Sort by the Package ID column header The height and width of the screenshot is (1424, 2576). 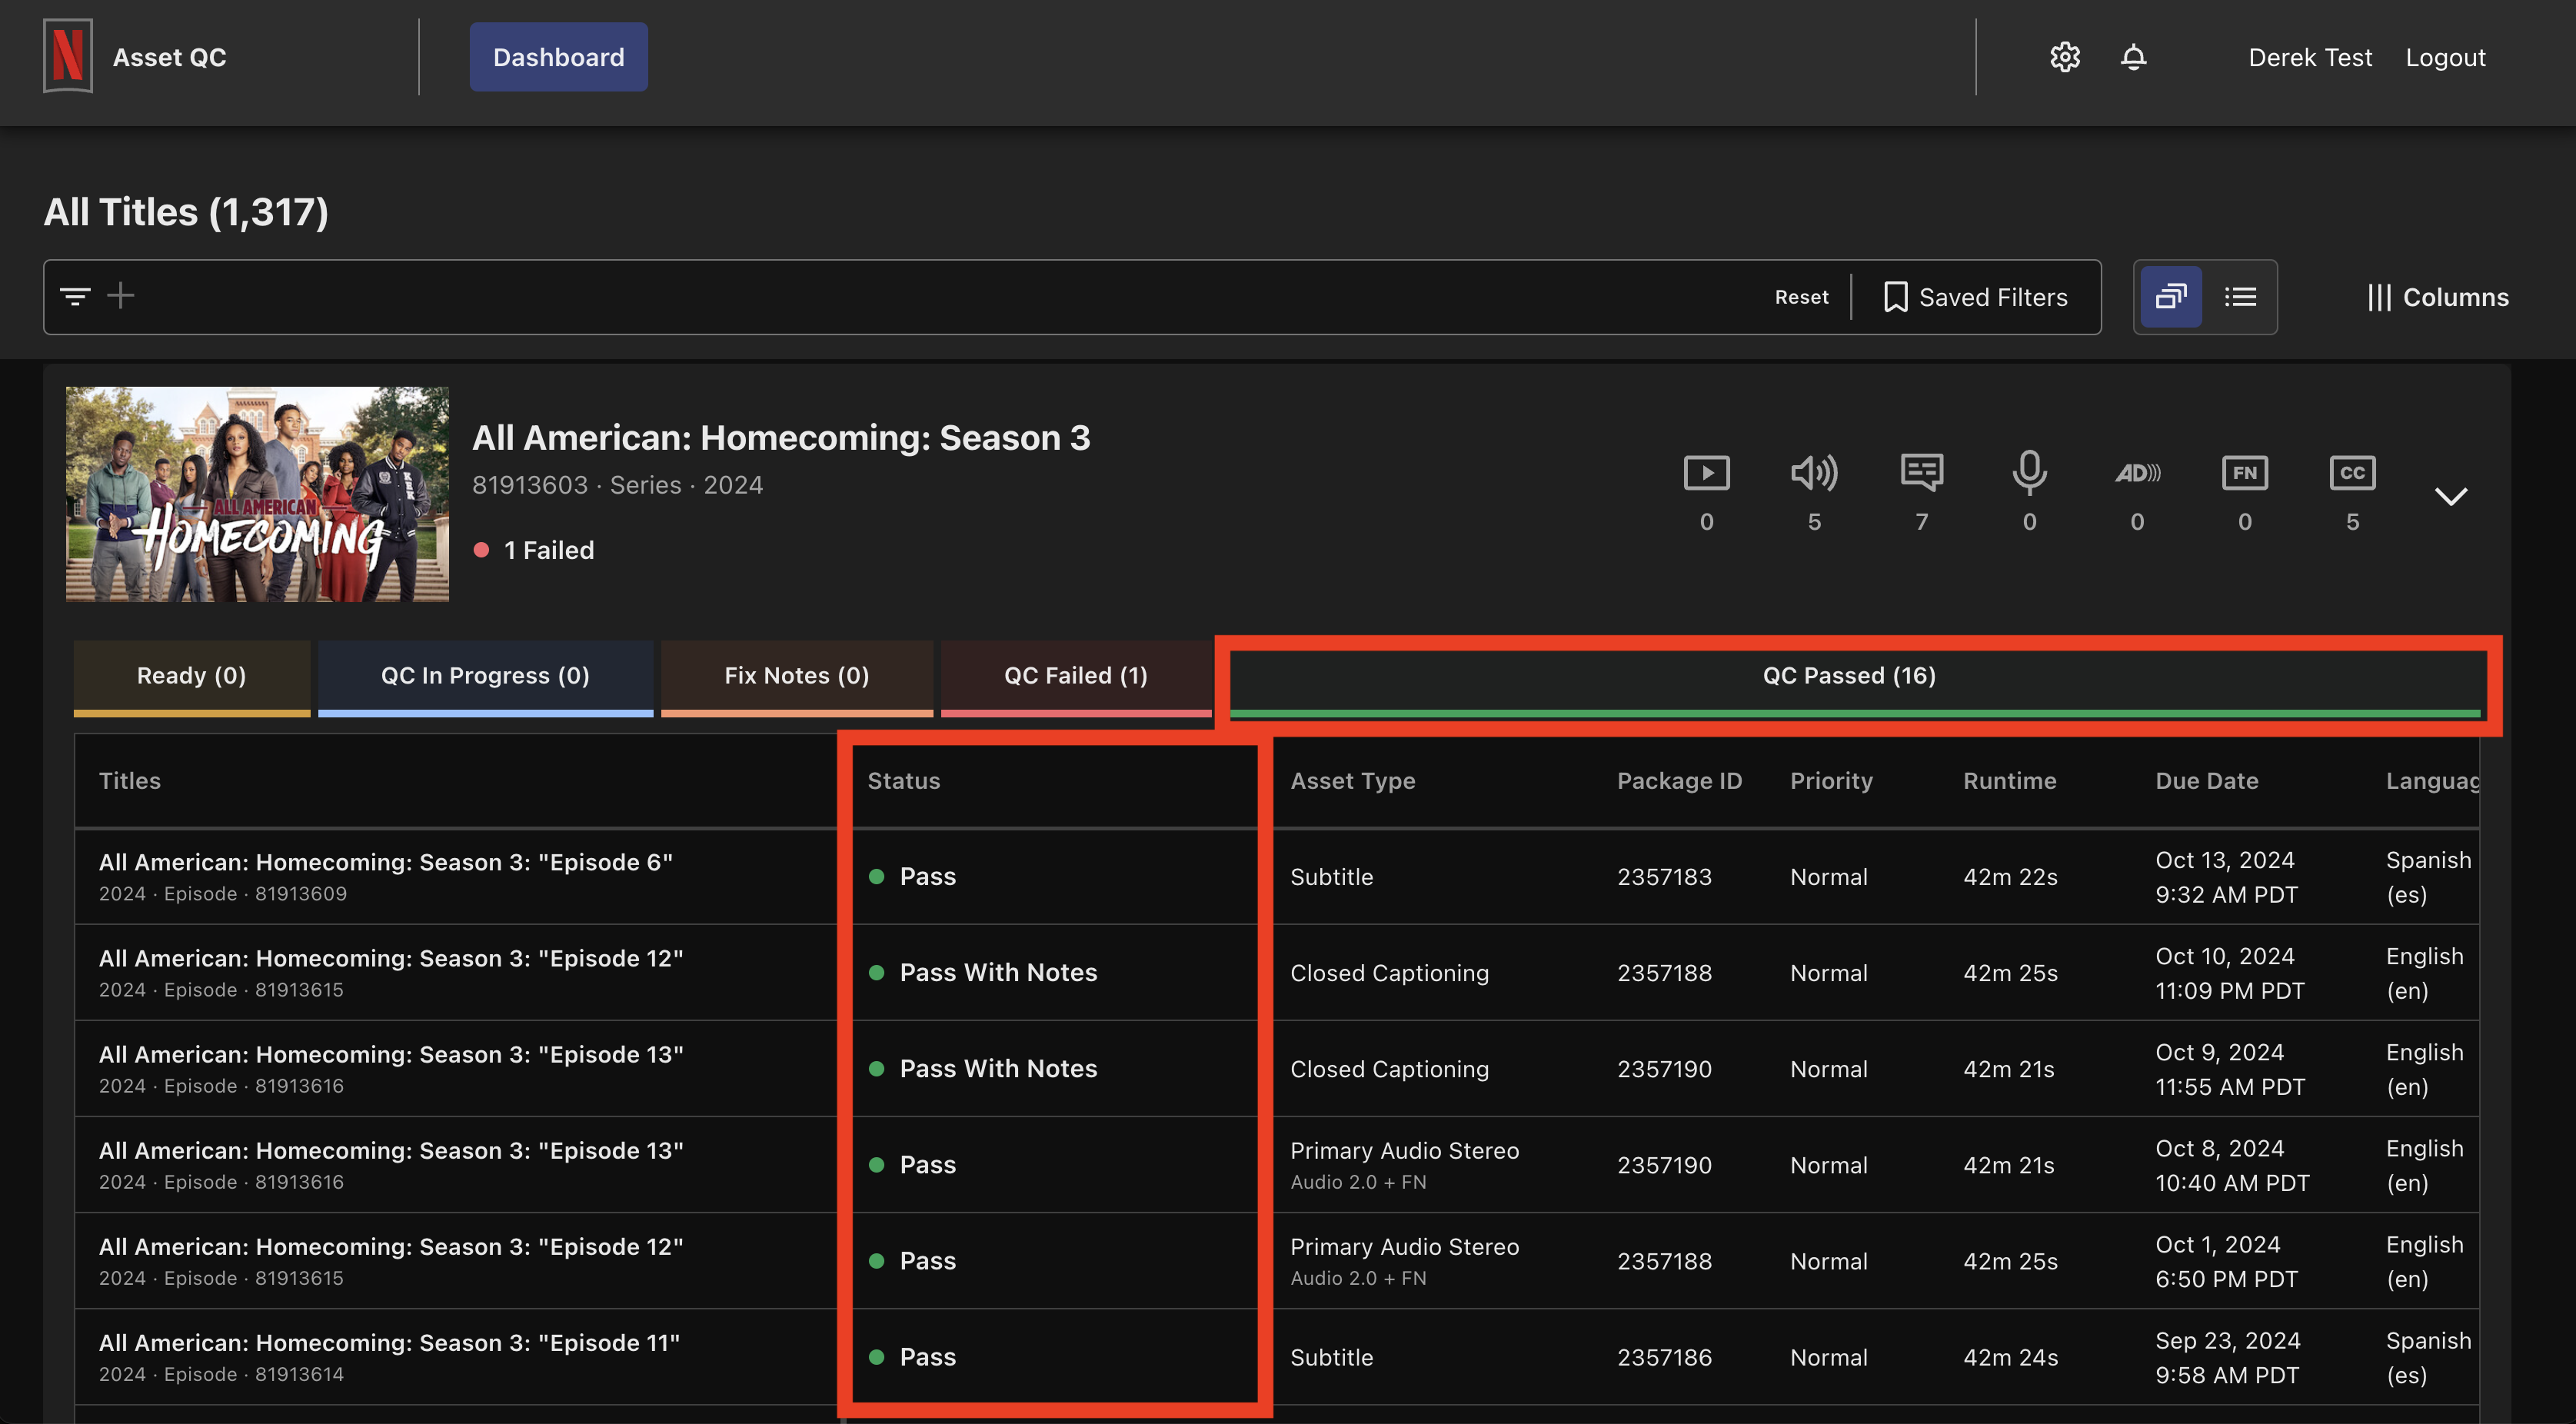[x=1679, y=781]
